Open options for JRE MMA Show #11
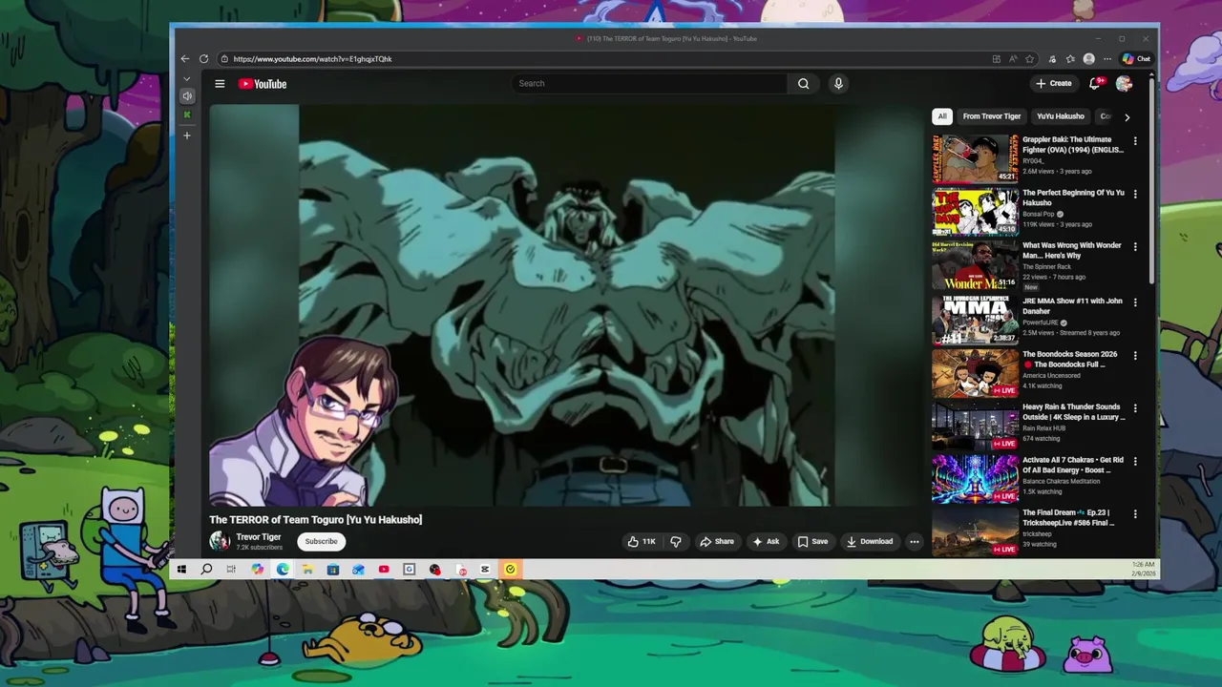Viewport: 1222px width, 687px height. pos(1135,302)
